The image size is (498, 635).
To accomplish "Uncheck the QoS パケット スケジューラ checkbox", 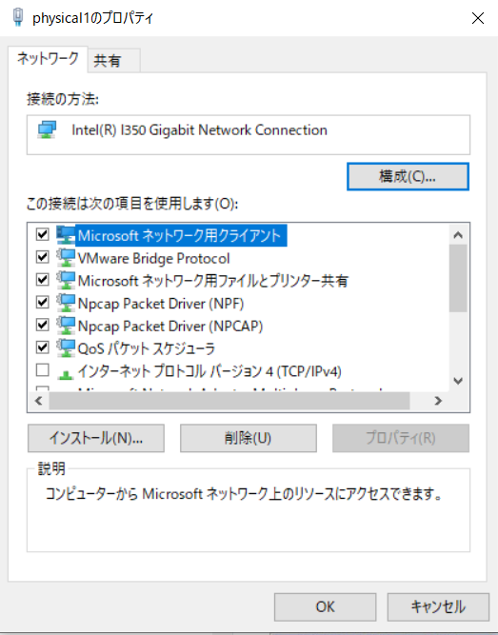I will click(43, 347).
